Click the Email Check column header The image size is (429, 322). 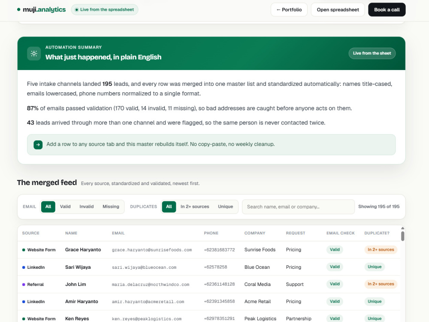coord(340,233)
